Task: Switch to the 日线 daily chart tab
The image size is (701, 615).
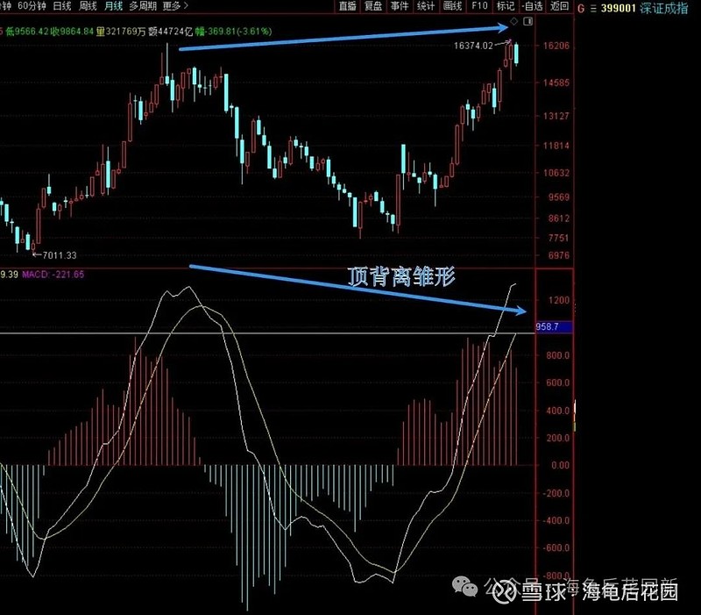Action: pos(62,6)
